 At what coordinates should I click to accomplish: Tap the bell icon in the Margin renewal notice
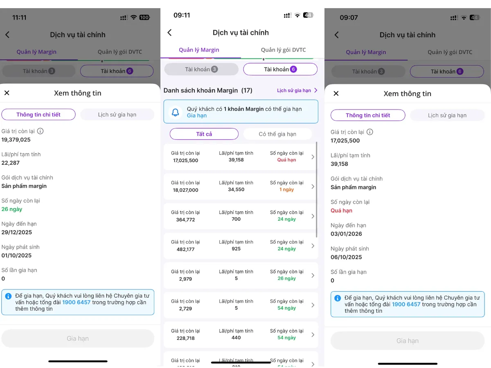[x=176, y=112]
